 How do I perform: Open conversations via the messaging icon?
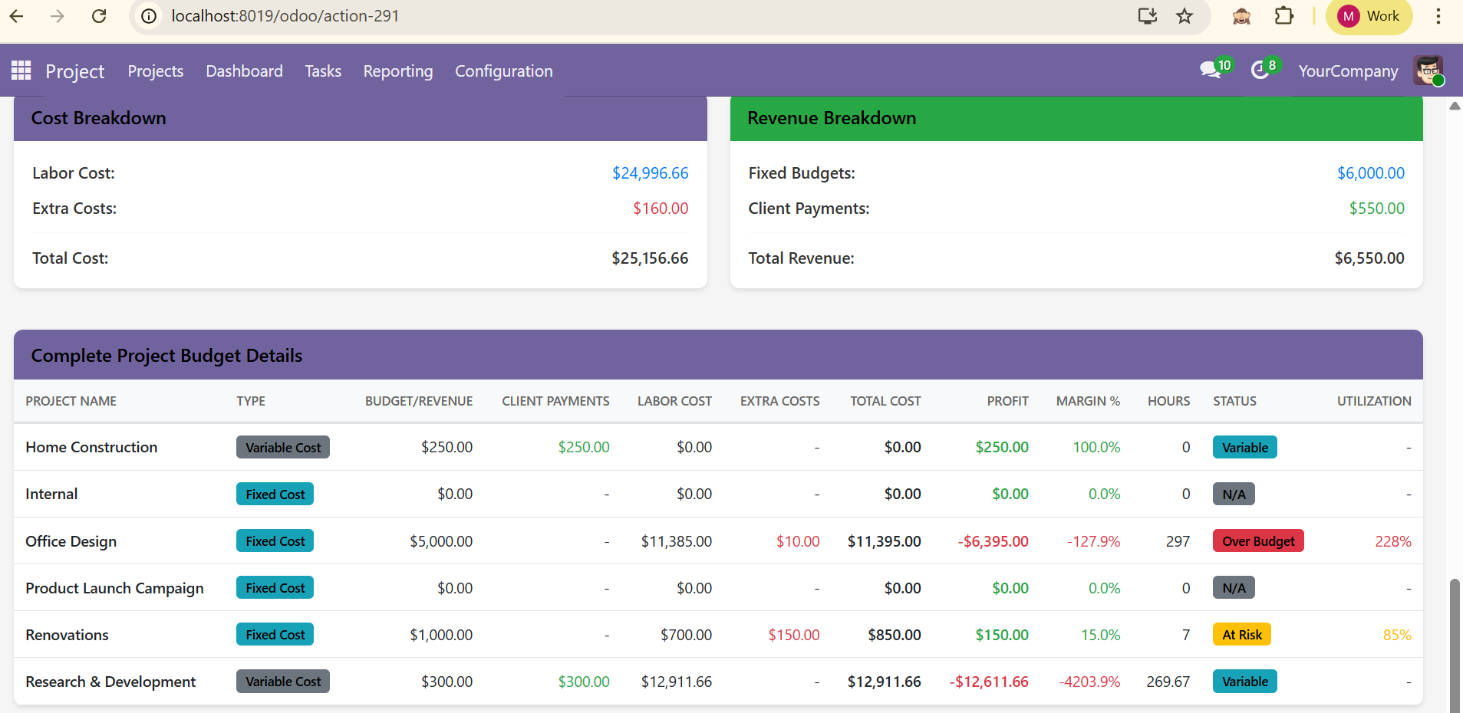click(x=1209, y=70)
